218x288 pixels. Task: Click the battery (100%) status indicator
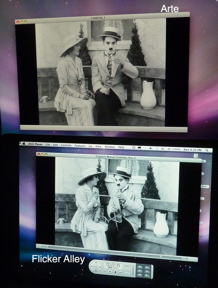coord(174,149)
